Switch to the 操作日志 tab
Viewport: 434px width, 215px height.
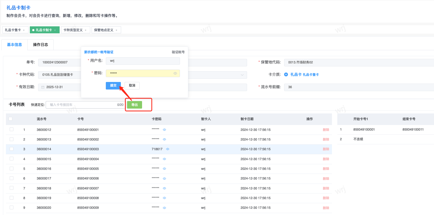click(41, 45)
